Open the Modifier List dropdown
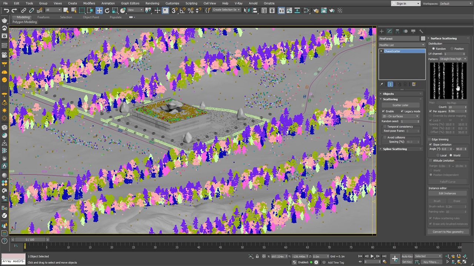Viewport: 474px width, 266px height. [402, 45]
